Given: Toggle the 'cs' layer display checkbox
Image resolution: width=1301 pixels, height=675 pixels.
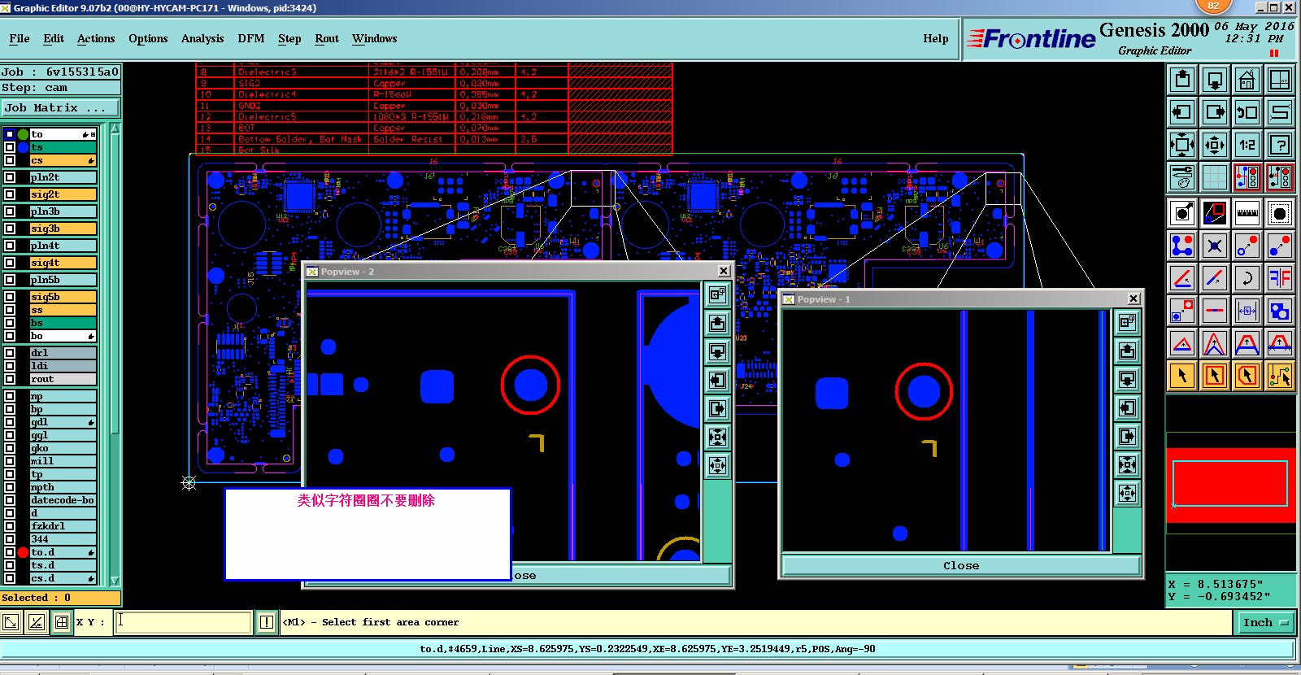Looking at the screenshot, I should tap(10, 160).
